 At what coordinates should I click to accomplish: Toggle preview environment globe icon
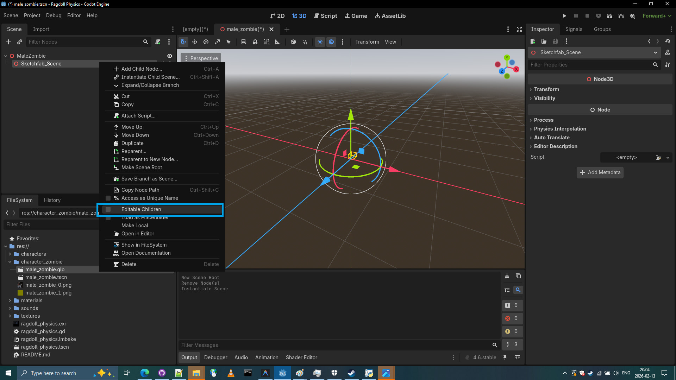pos(331,42)
